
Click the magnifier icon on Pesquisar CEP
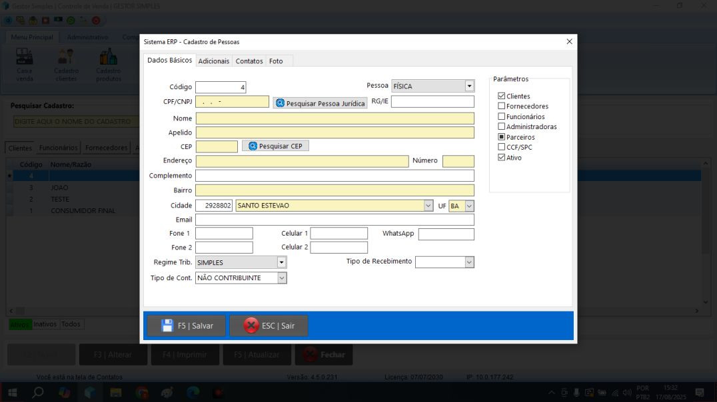coord(253,146)
